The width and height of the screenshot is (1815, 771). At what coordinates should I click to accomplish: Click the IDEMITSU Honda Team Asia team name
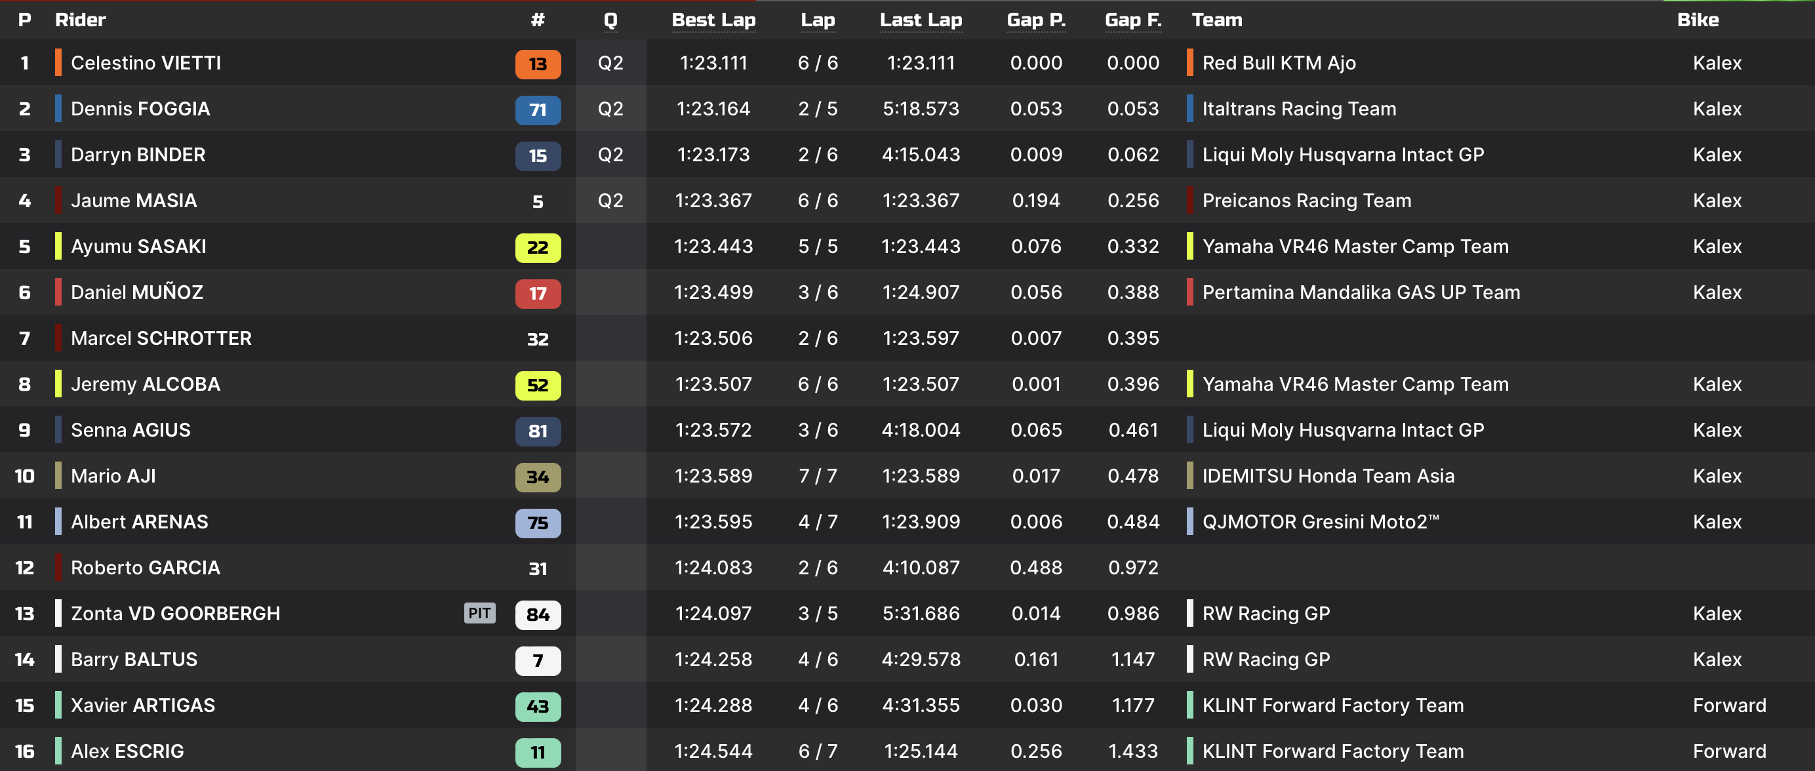[x=1328, y=476]
